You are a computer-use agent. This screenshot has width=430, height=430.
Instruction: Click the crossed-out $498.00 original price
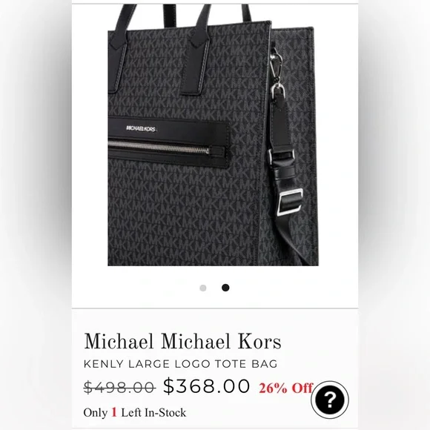(x=119, y=387)
